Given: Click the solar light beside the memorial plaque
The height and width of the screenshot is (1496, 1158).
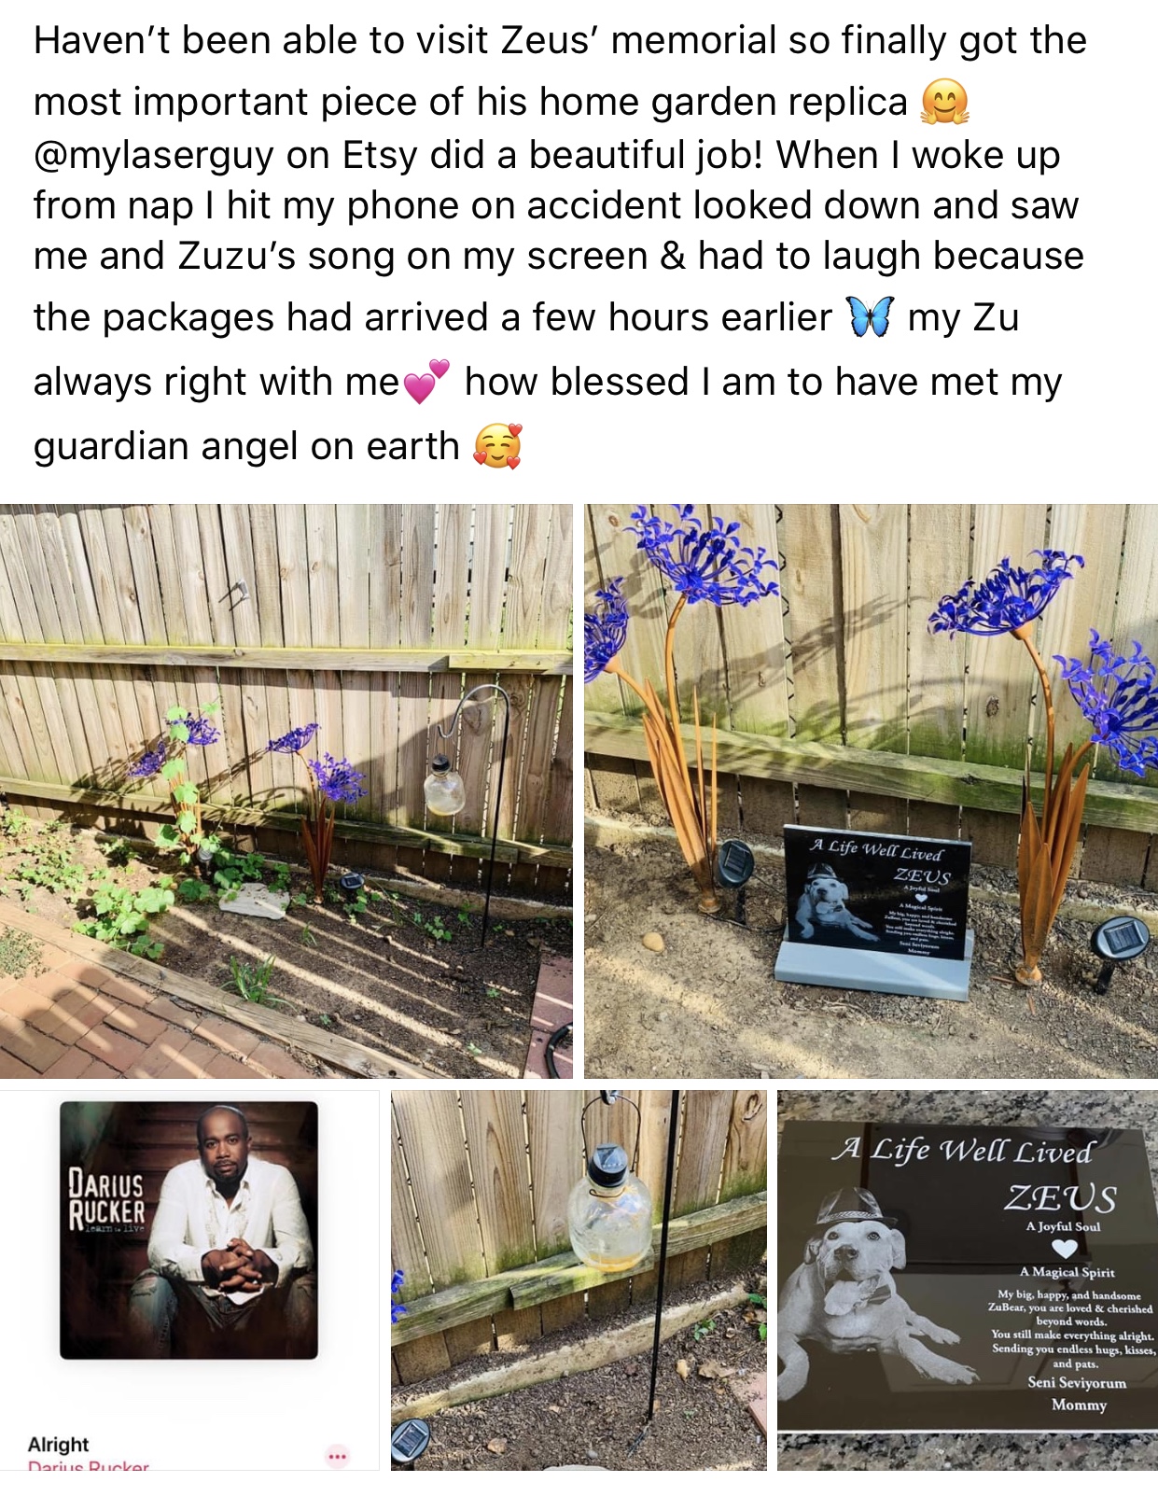Looking at the screenshot, I should click(734, 863).
